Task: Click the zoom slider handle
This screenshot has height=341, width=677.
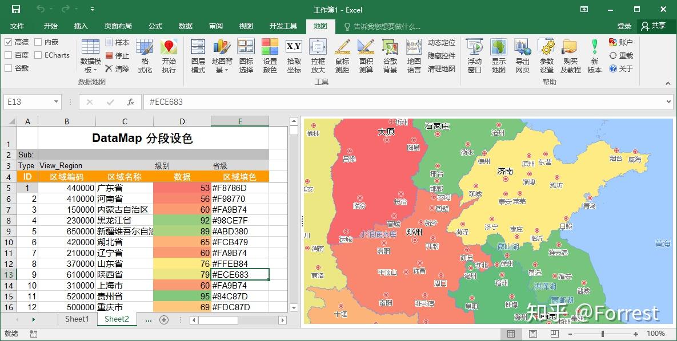Action: tap(602, 334)
